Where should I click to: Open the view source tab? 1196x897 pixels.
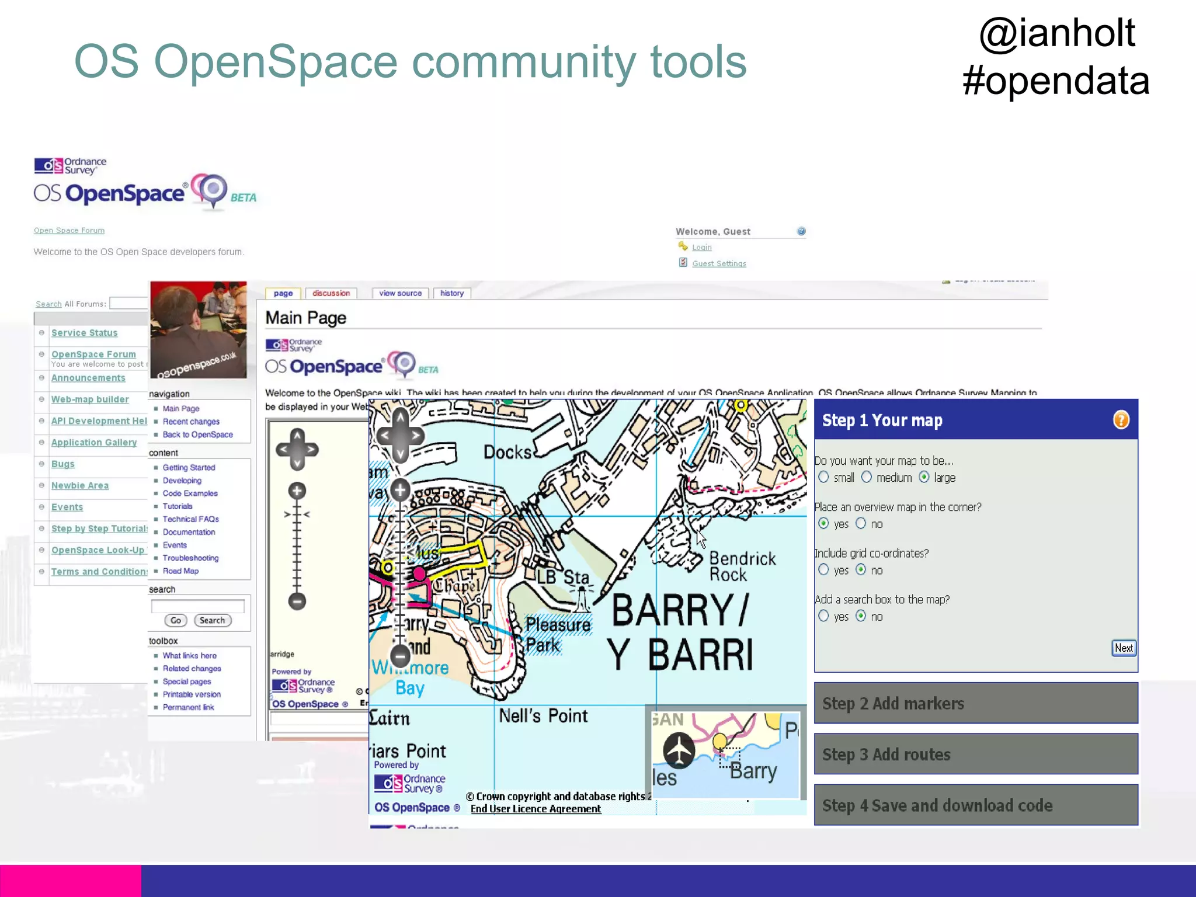pyautogui.click(x=401, y=293)
